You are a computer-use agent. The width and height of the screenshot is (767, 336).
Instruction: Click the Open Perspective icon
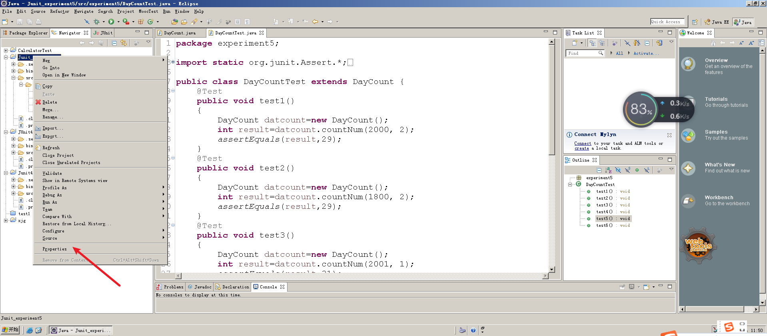(695, 22)
